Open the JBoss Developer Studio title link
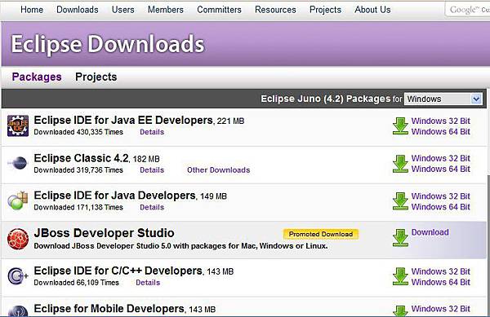Image resolution: width=490 pixels, height=317 pixels. pyautogui.click(x=104, y=233)
